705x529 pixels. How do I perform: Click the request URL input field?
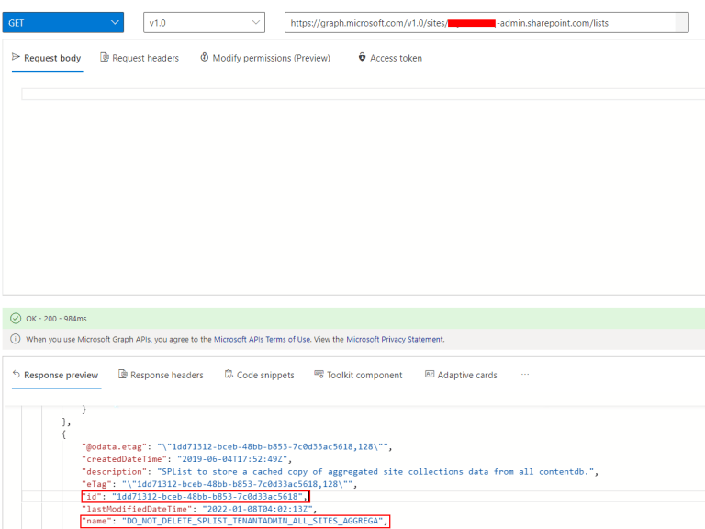point(487,22)
